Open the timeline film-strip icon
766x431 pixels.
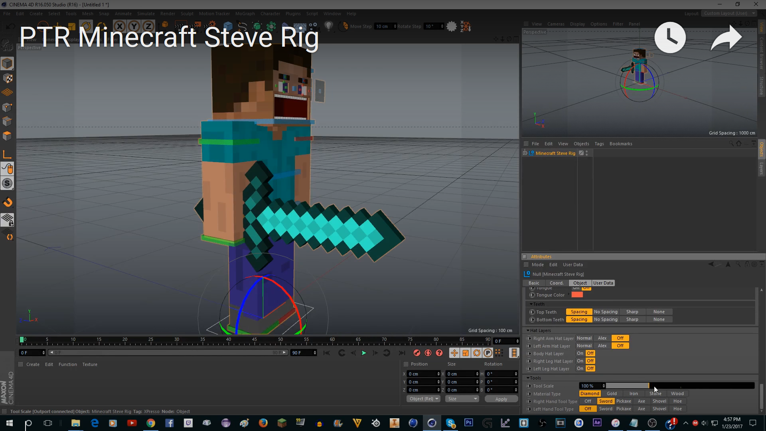[514, 353]
